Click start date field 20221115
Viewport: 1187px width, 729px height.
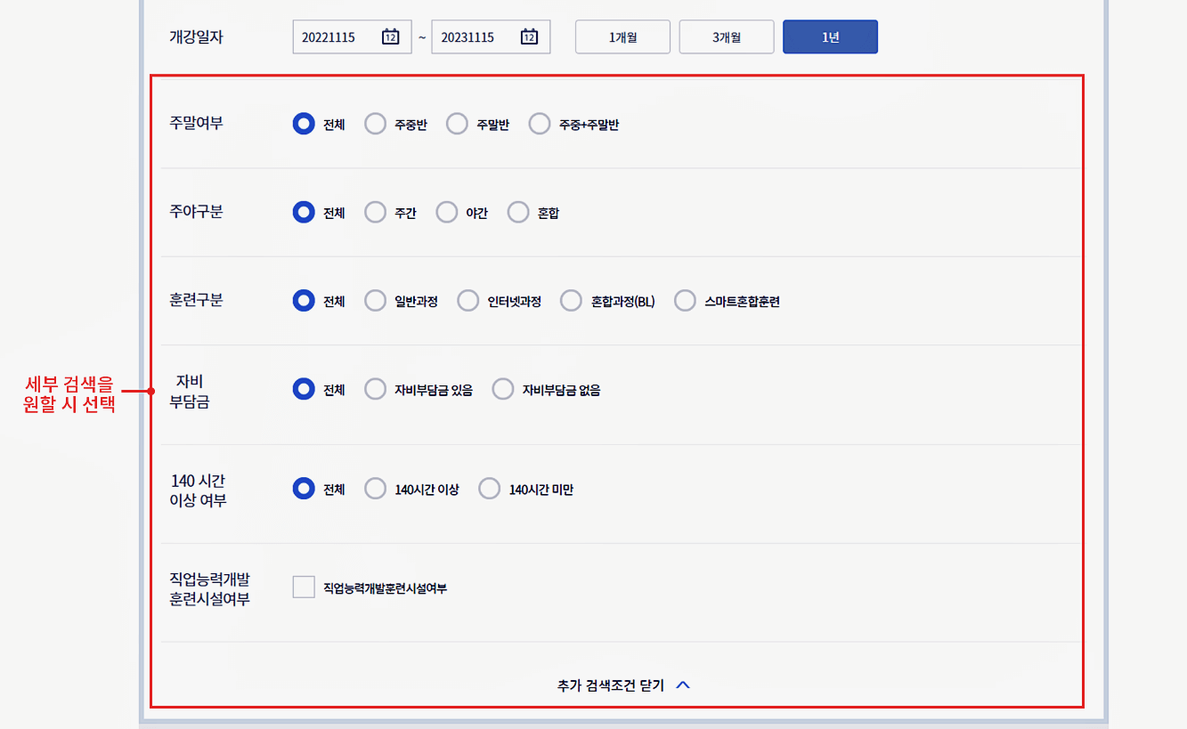352,37
